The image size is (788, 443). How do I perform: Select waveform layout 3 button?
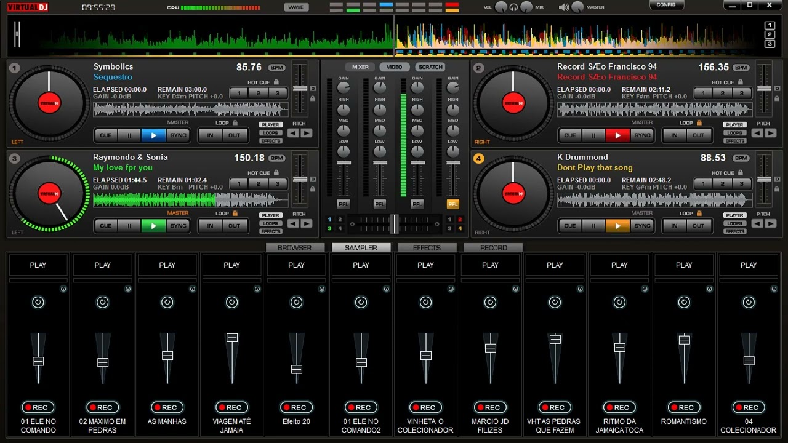770,44
